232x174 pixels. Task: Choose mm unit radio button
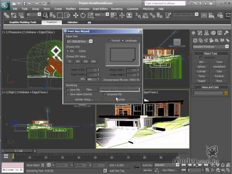pos(68,51)
